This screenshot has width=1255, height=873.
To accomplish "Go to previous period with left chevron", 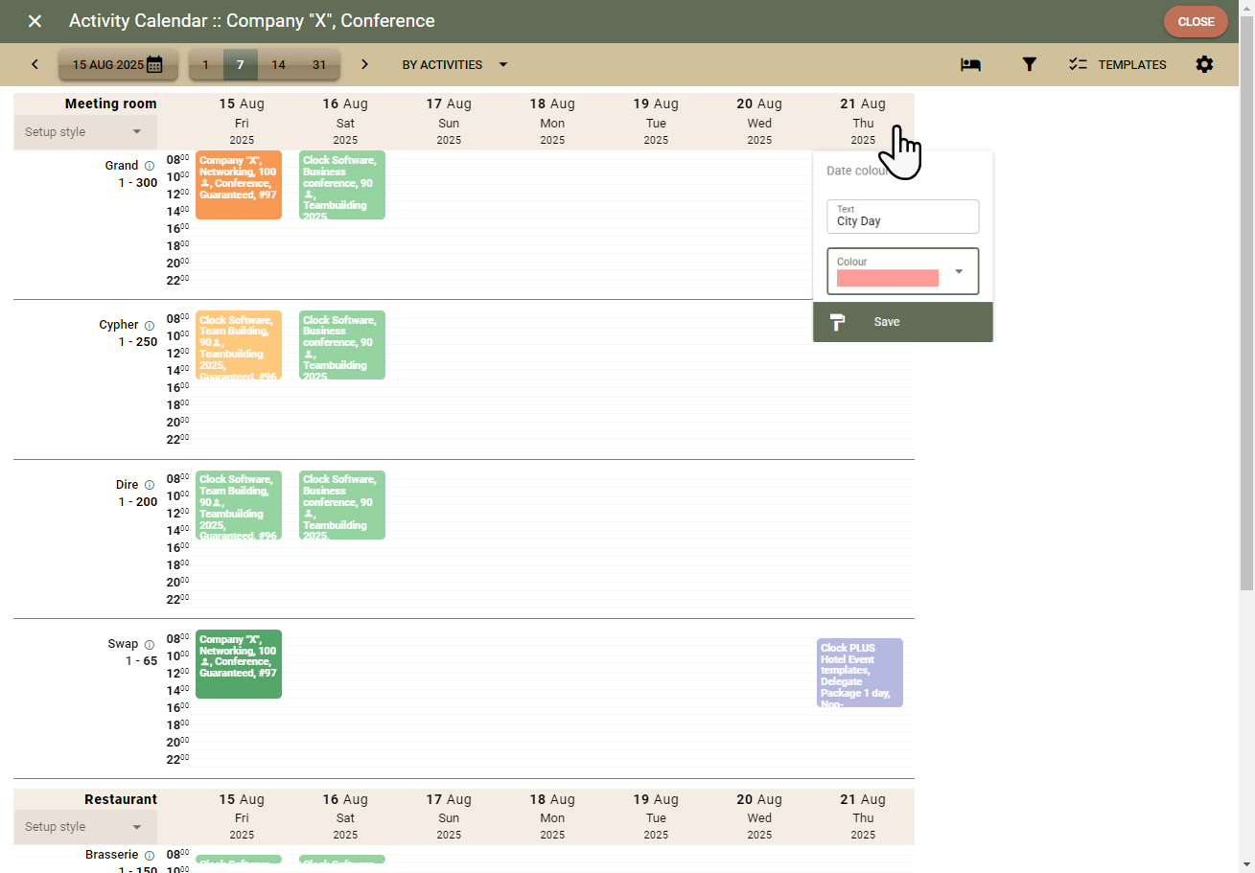I will coord(35,64).
